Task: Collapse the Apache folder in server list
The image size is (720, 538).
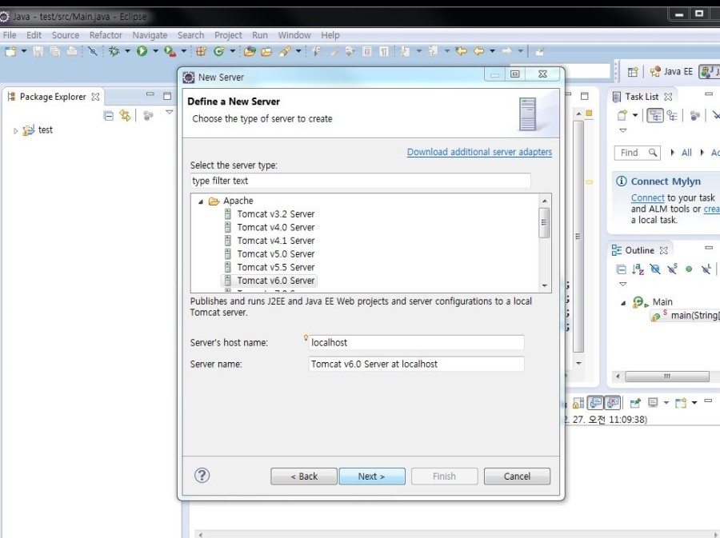Action: [201, 201]
